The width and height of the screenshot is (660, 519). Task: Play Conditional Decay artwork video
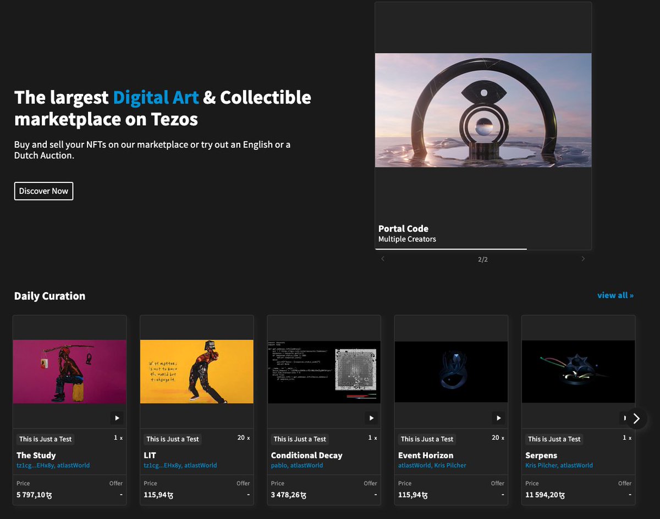pyautogui.click(x=371, y=418)
